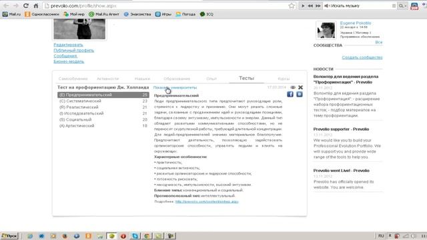The height and width of the screenshot is (240, 427).
Task: Click the Показать университеты link
Action: coord(175,87)
